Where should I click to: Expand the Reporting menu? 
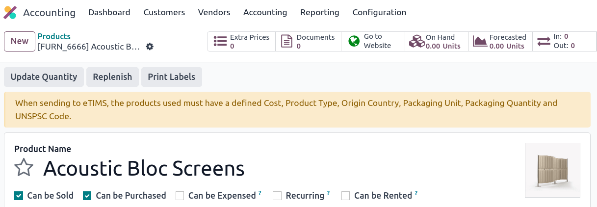[319, 12]
